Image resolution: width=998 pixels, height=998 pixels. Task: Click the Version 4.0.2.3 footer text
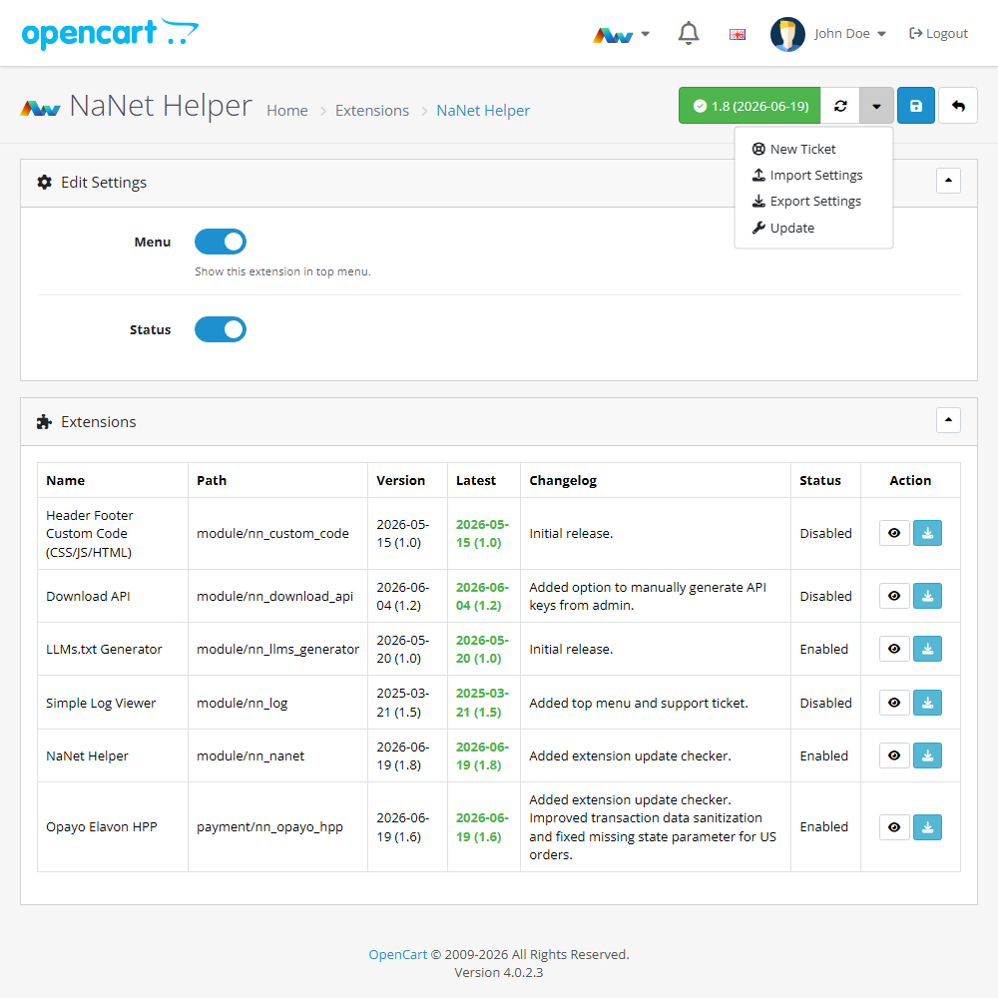499,972
